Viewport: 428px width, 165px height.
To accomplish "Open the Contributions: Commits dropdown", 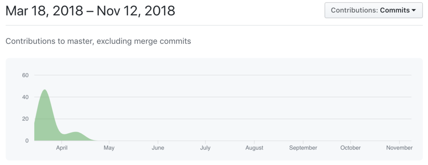I will pyautogui.click(x=373, y=10).
